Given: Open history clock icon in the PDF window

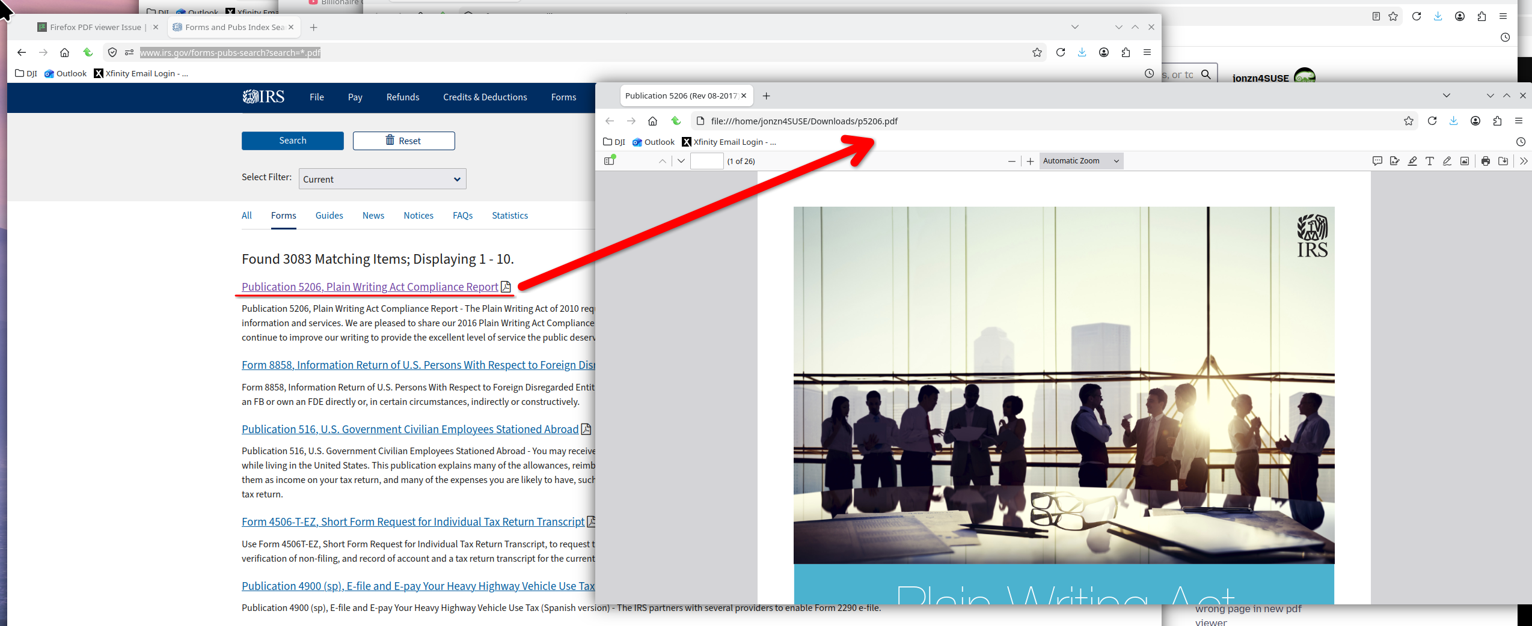Looking at the screenshot, I should [1521, 142].
